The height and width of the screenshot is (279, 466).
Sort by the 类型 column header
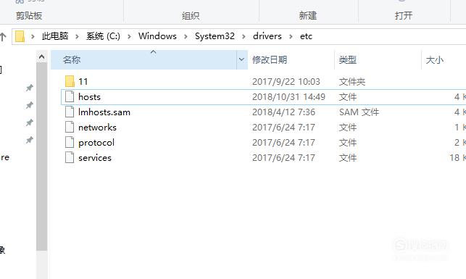(378, 59)
